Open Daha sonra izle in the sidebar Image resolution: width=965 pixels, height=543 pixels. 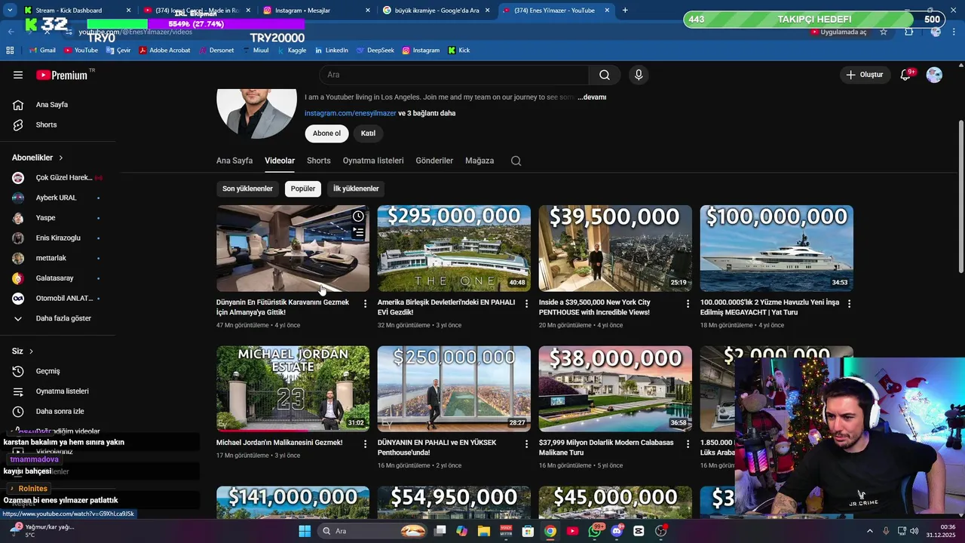[60, 411]
